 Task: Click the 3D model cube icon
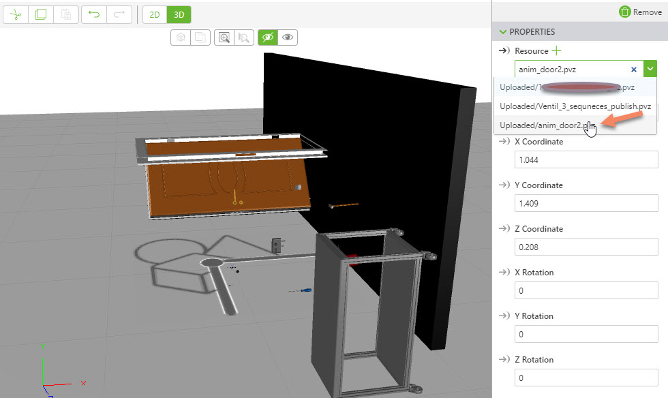(x=180, y=37)
